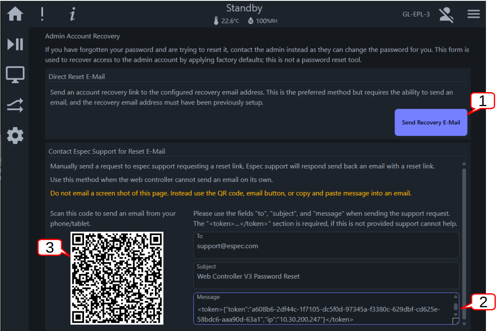Open the settings gear icon
The image size is (497, 331).
coord(15,136)
